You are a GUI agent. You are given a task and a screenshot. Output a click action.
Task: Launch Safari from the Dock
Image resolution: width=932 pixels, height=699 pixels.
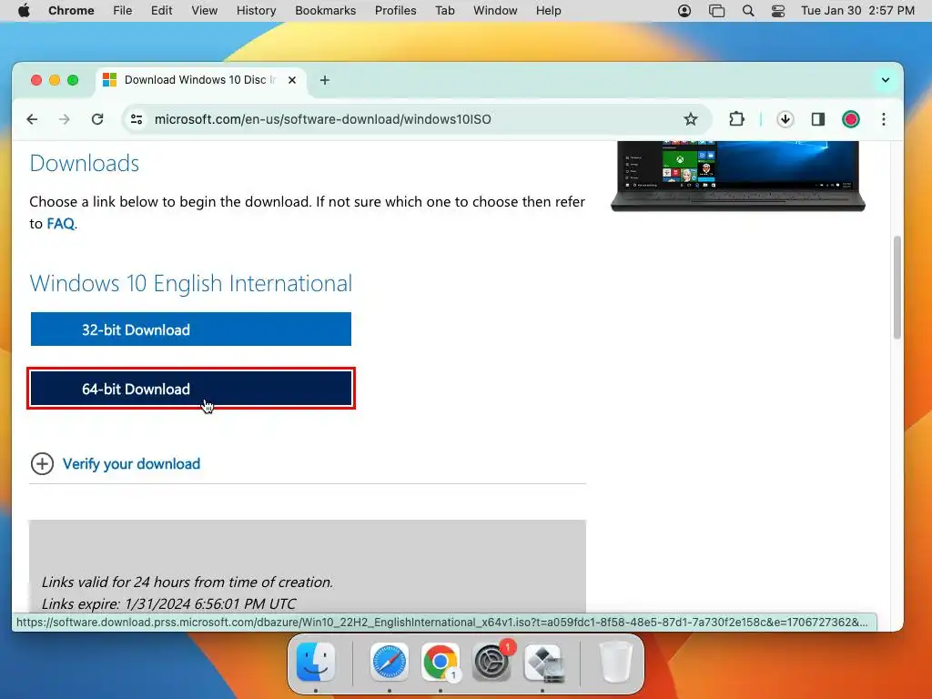click(390, 662)
